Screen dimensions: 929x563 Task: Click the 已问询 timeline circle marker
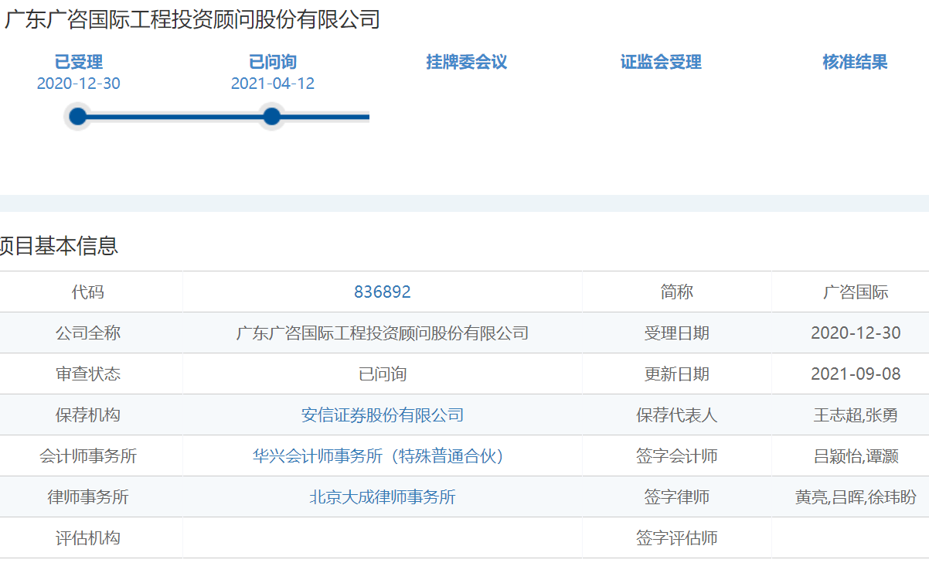pyautogui.click(x=271, y=117)
